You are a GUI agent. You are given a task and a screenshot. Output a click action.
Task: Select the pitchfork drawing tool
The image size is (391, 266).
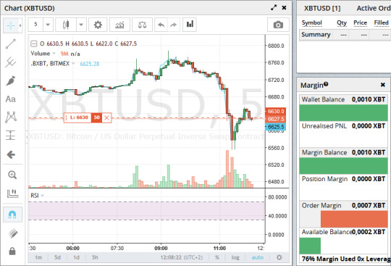(x=11, y=62)
